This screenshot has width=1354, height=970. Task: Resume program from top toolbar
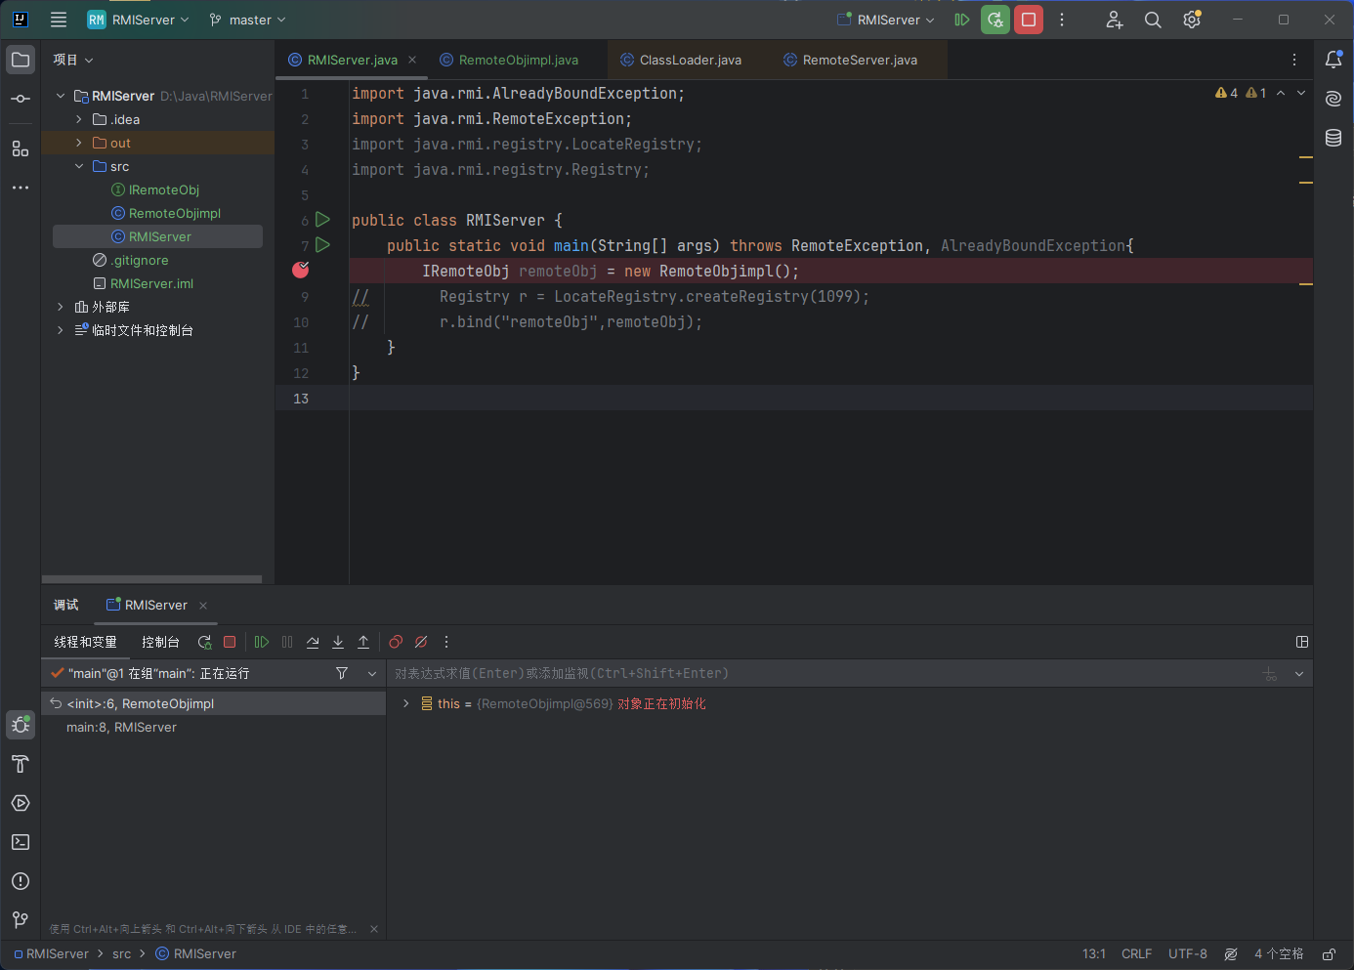[x=962, y=20]
